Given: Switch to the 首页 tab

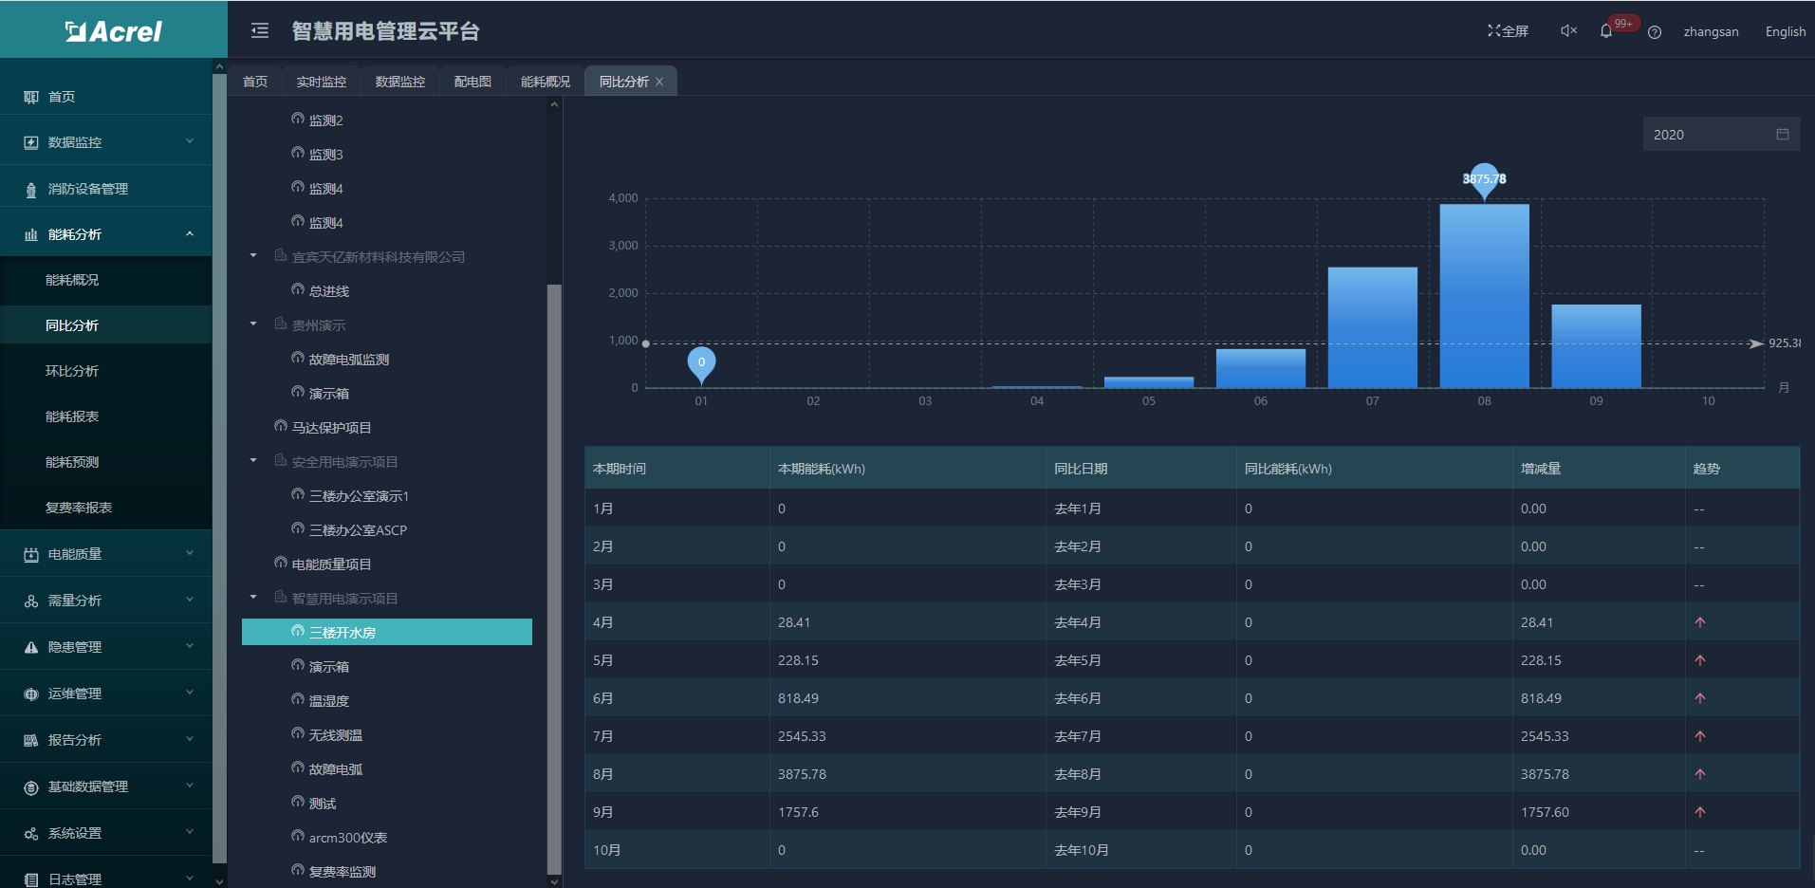Looking at the screenshot, I should pos(255,82).
